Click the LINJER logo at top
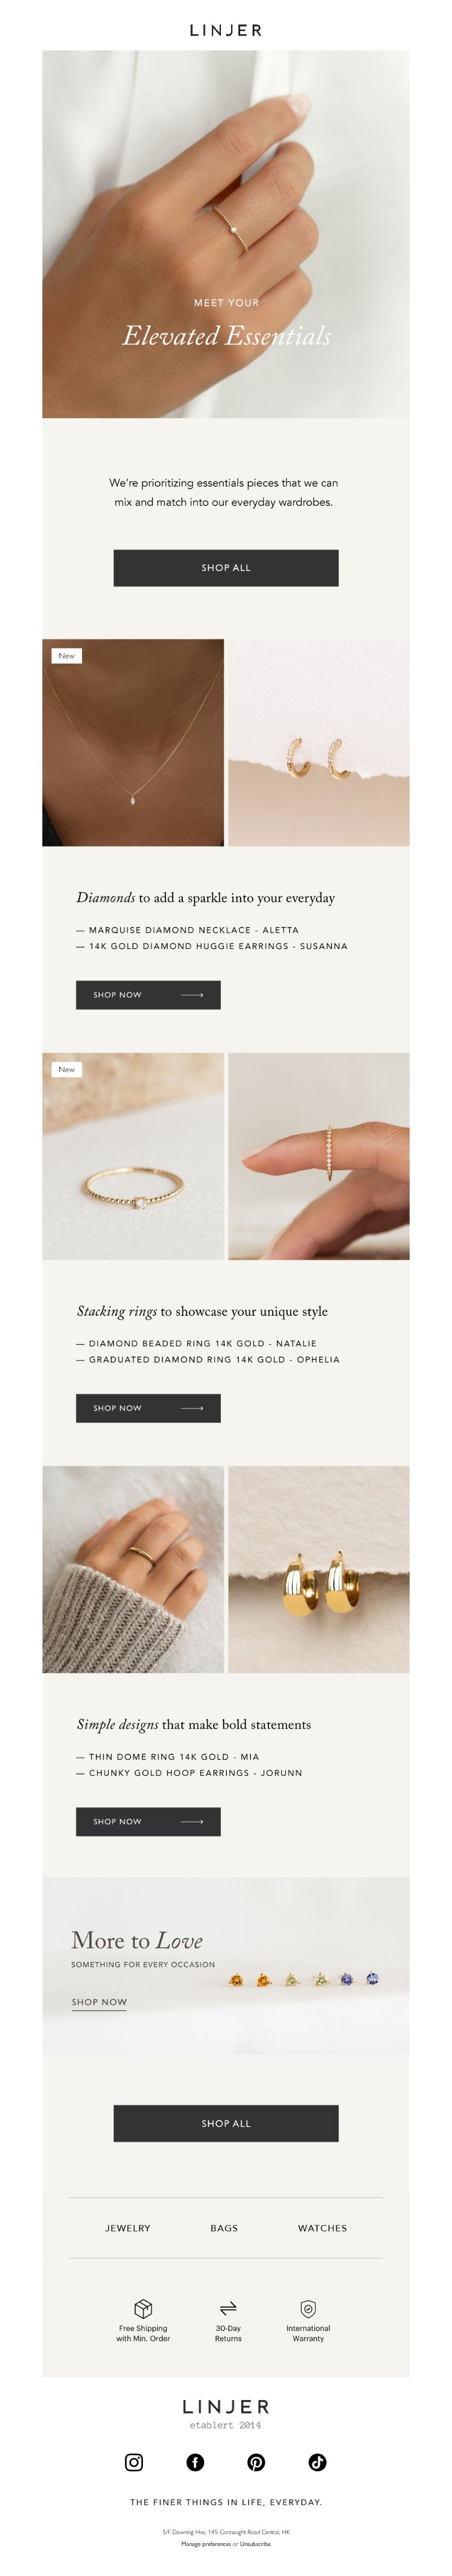The width and height of the screenshot is (452, 2576). (x=225, y=30)
